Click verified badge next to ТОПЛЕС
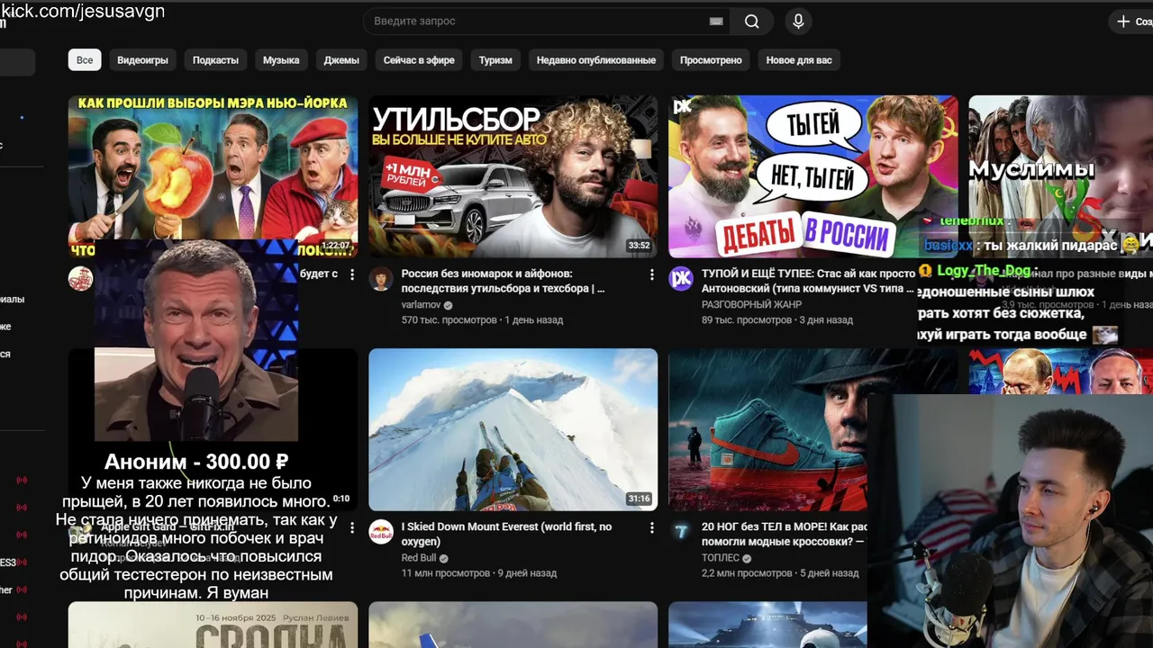Image resolution: width=1153 pixels, height=648 pixels. (747, 558)
